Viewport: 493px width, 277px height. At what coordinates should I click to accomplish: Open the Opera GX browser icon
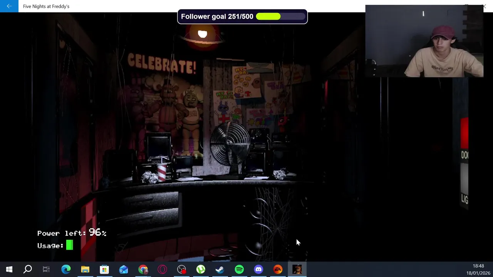tap(162, 269)
